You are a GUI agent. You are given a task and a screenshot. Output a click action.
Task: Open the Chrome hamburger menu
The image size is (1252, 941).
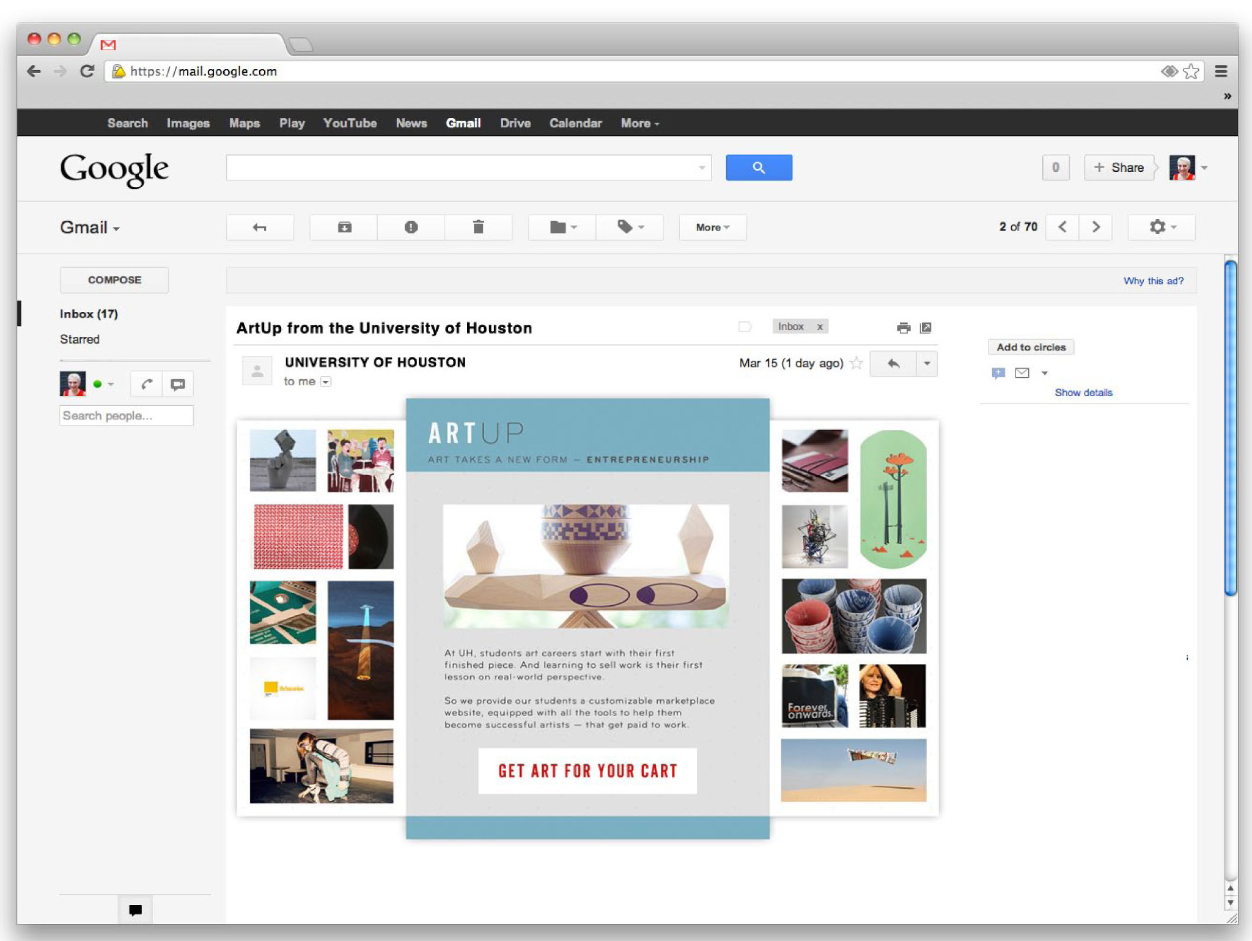pos(1221,72)
